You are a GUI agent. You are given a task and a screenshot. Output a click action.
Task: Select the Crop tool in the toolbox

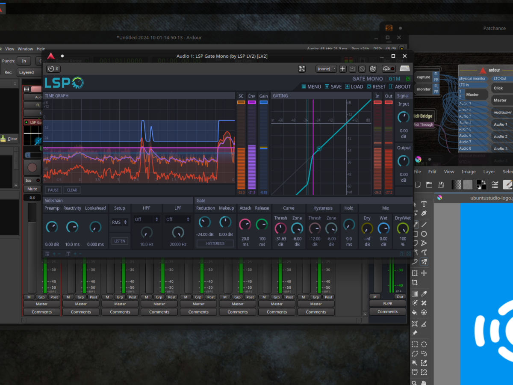pos(414,282)
